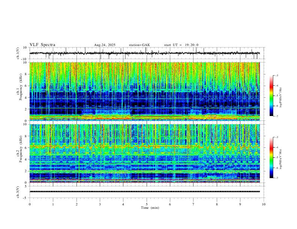The width and height of the screenshot is (297, 229).
Task: Click the 'VLF Spectra' title text
Action: click(x=42, y=45)
